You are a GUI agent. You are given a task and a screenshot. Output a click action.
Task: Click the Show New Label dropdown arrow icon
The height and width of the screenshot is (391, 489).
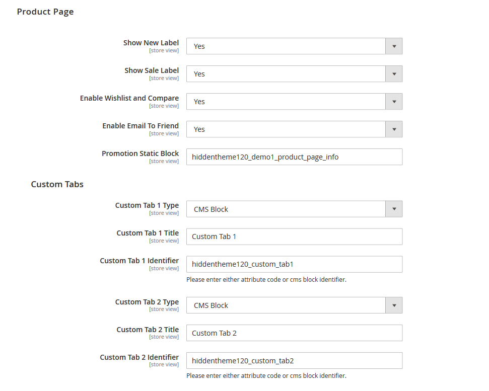pyautogui.click(x=394, y=46)
